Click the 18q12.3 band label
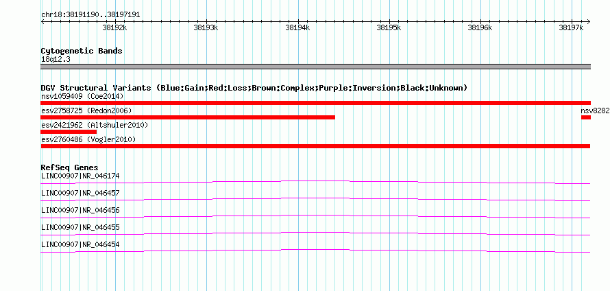The width and height of the screenshot is (610, 291). 56,60
